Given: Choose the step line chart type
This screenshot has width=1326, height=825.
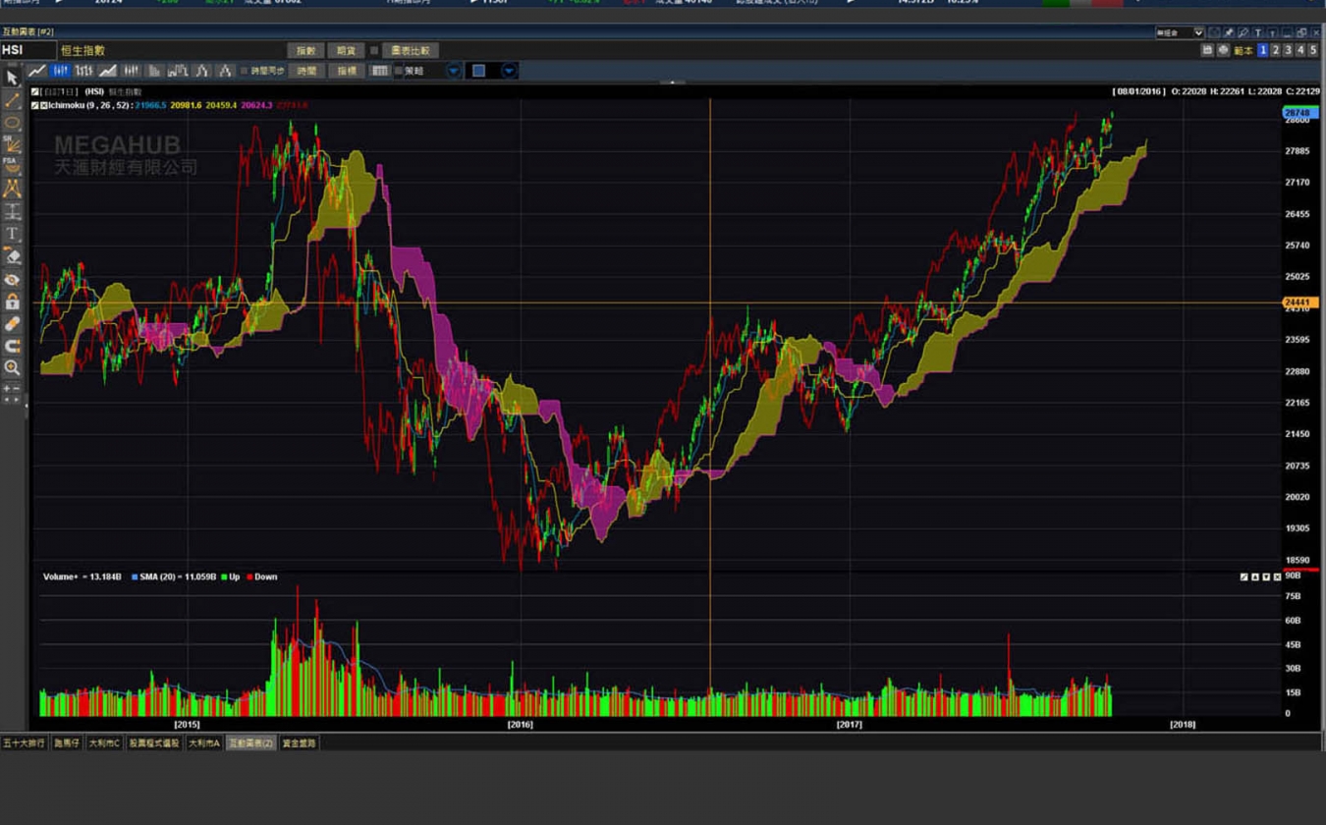Looking at the screenshot, I should click(178, 71).
